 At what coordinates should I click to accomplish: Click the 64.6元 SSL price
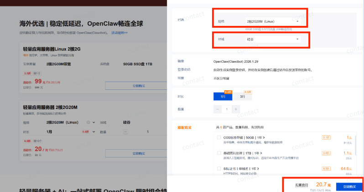tap(346, 169)
